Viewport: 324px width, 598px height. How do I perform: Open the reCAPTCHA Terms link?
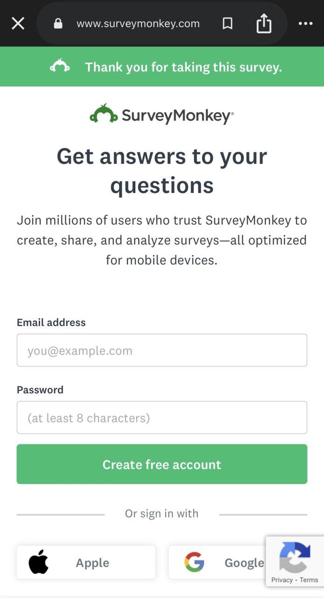[x=309, y=580]
